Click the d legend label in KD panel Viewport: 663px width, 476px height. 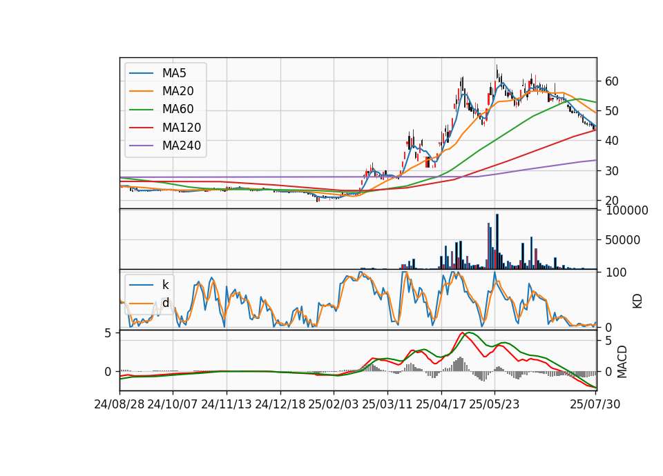pyautogui.click(x=165, y=303)
